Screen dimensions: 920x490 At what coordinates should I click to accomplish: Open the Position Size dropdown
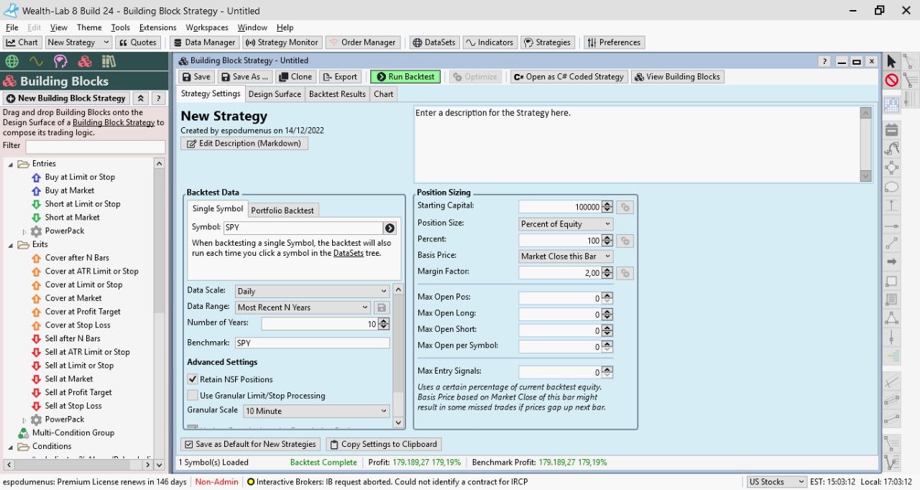566,224
